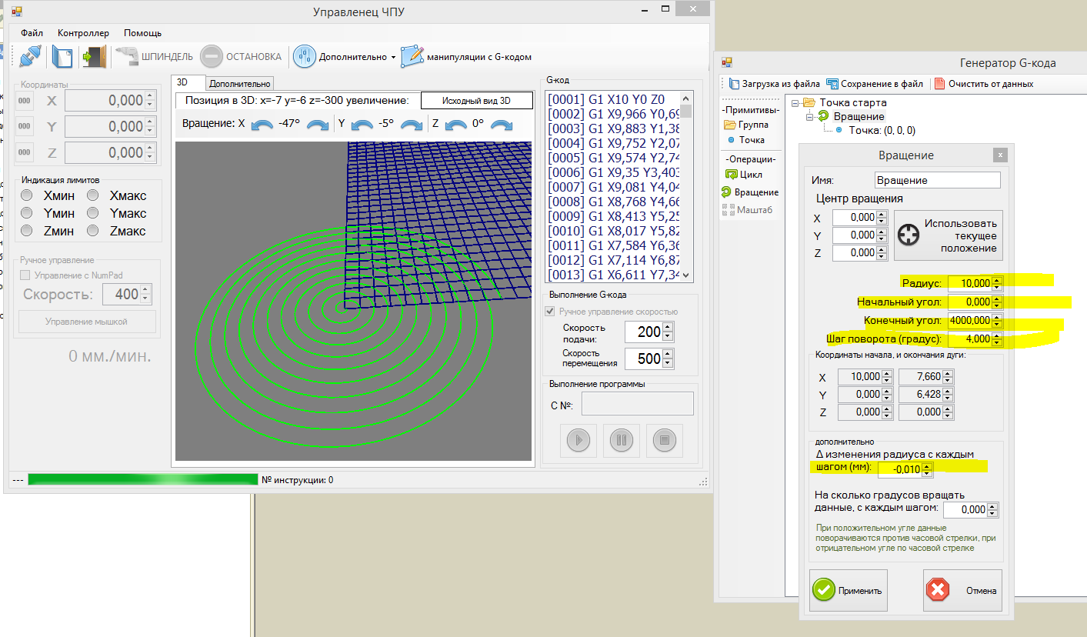The width and height of the screenshot is (1087, 637).
Task: Click rotate Y right arrow icon
Action: (412, 124)
